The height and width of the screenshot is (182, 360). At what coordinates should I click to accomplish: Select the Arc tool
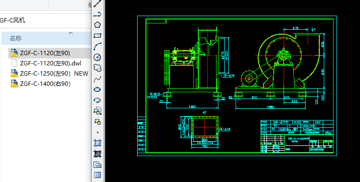[97, 46]
